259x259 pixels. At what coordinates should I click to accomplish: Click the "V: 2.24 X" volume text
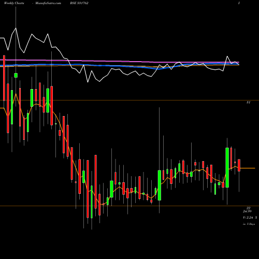tap(250, 218)
